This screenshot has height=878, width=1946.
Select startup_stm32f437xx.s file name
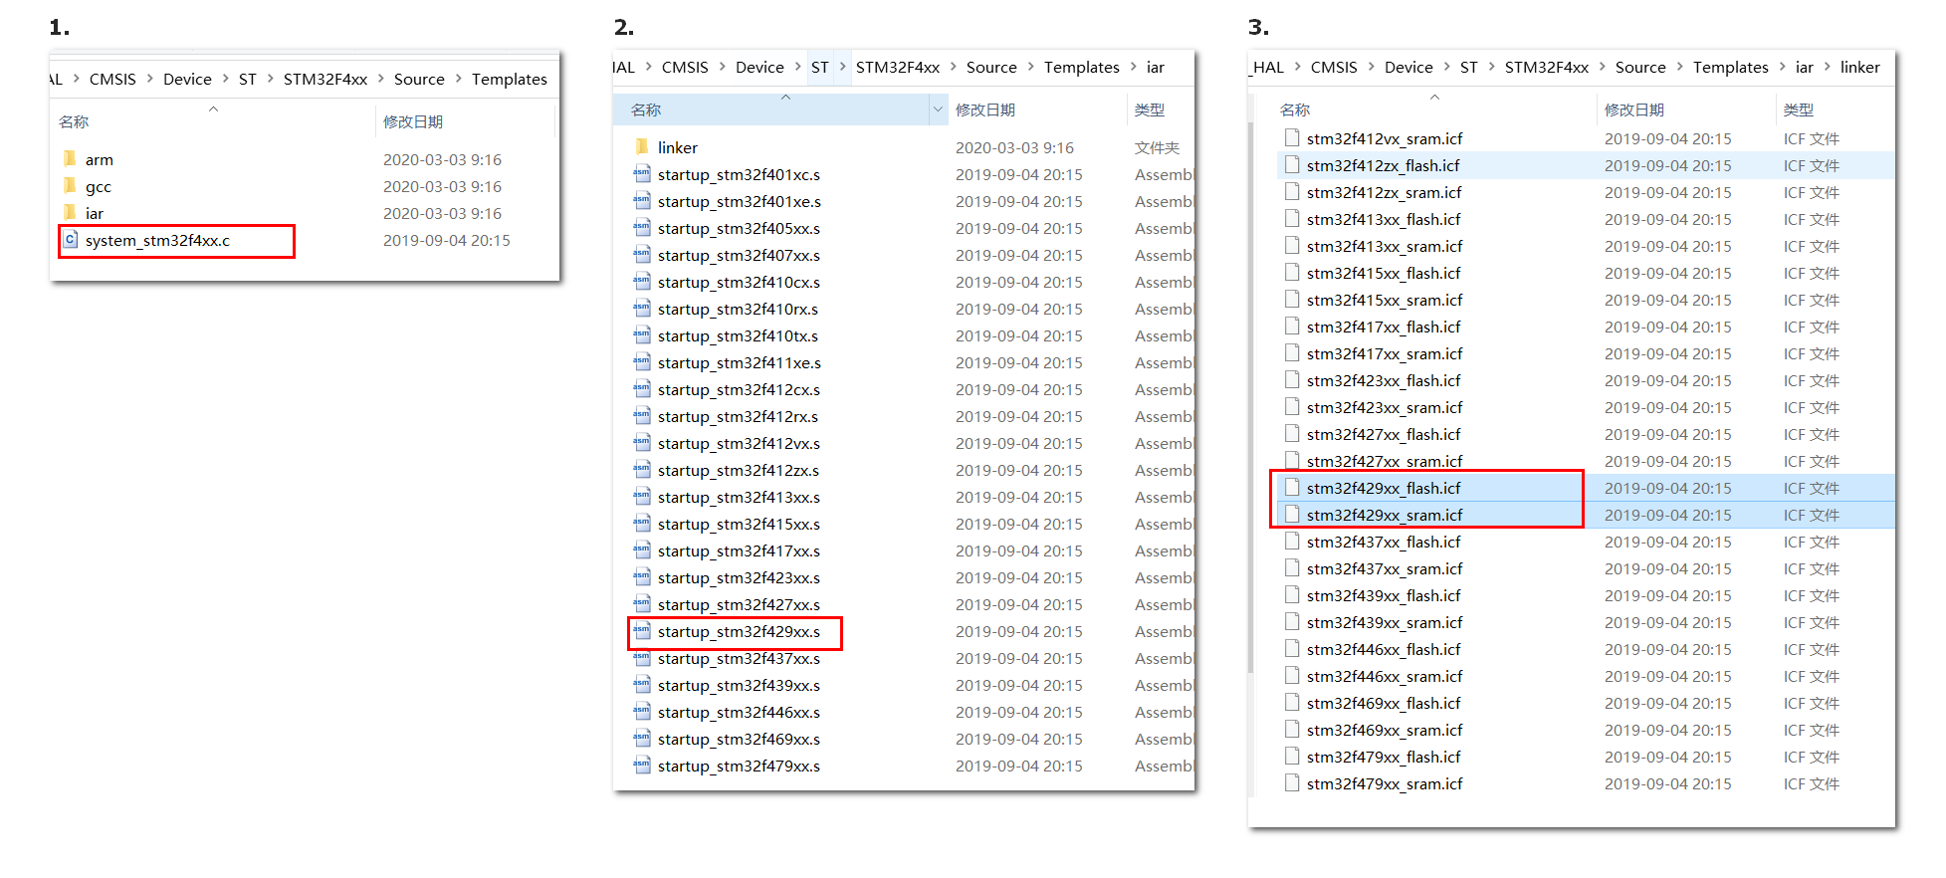(x=739, y=658)
